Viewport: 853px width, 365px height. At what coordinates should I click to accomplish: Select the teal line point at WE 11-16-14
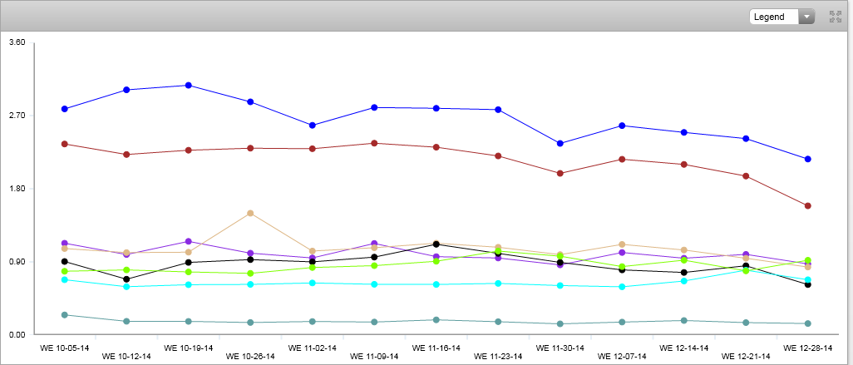click(x=436, y=320)
